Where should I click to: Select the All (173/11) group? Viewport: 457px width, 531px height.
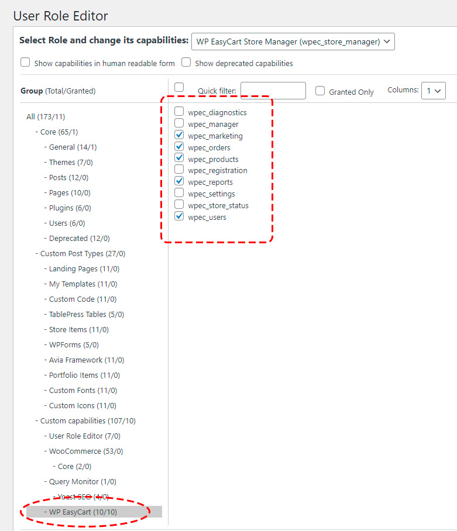point(49,117)
